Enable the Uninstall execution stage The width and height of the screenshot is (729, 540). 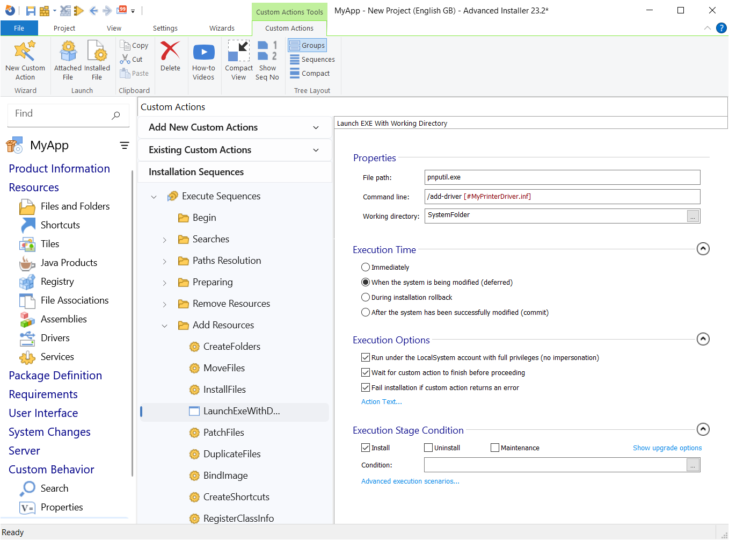pos(428,447)
